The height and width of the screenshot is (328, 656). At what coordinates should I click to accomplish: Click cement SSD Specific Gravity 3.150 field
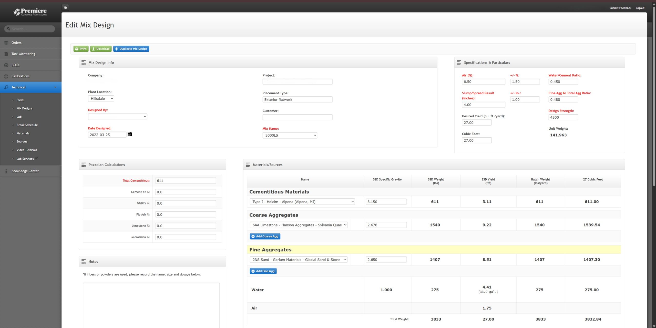tap(386, 202)
